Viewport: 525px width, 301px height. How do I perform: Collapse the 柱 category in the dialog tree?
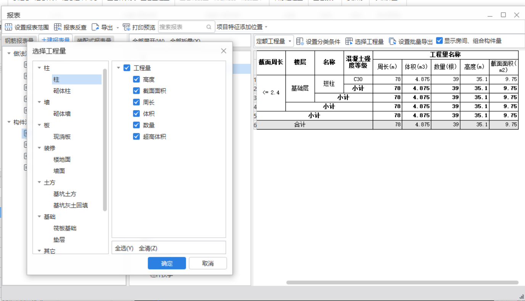[x=39, y=68]
